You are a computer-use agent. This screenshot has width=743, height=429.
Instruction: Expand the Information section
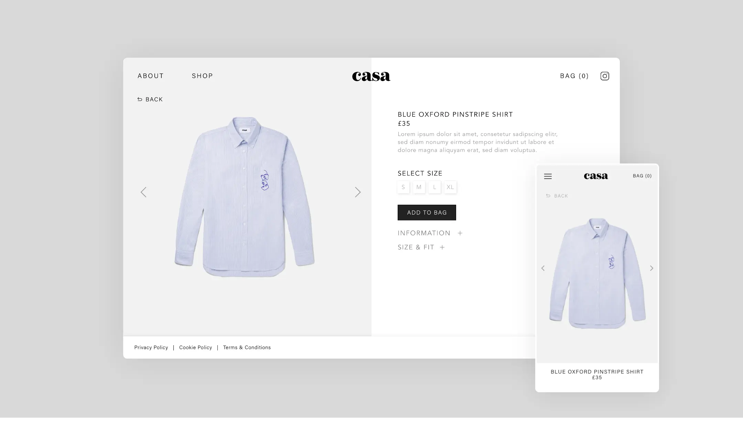click(x=430, y=233)
